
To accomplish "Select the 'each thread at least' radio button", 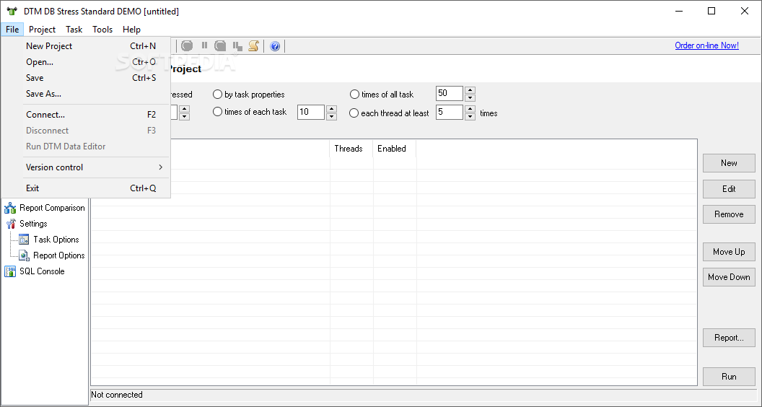I will click(x=354, y=113).
